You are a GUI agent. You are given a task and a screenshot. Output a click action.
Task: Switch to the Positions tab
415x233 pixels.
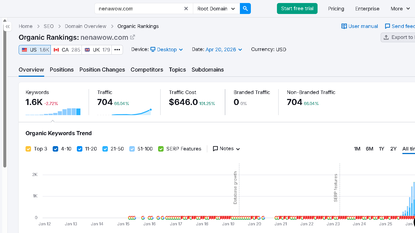61,70
